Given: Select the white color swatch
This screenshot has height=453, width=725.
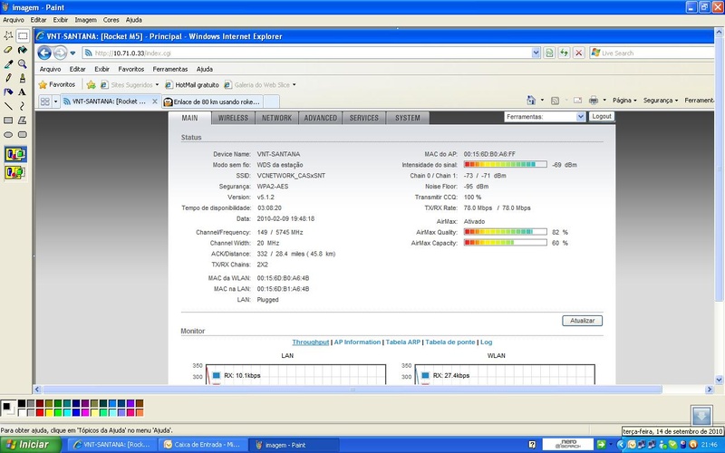Looking at the screenshot, I should [x=22, y=412].
